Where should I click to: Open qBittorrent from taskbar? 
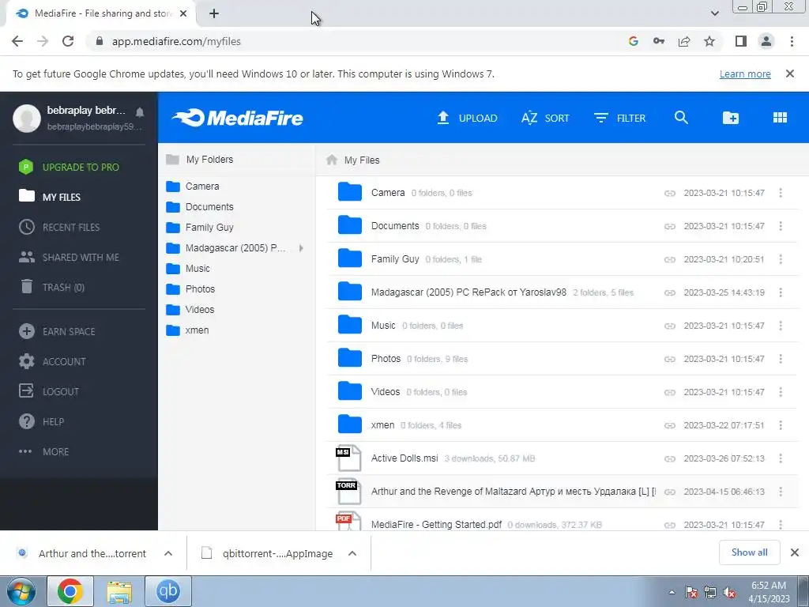pos(168,591)
